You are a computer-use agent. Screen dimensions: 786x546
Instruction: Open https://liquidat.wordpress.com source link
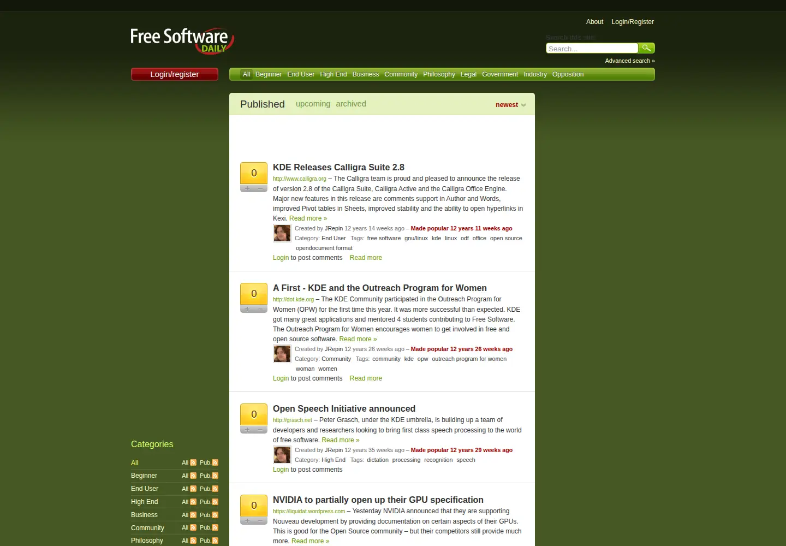pyautogui.click(x=309, y=511)
